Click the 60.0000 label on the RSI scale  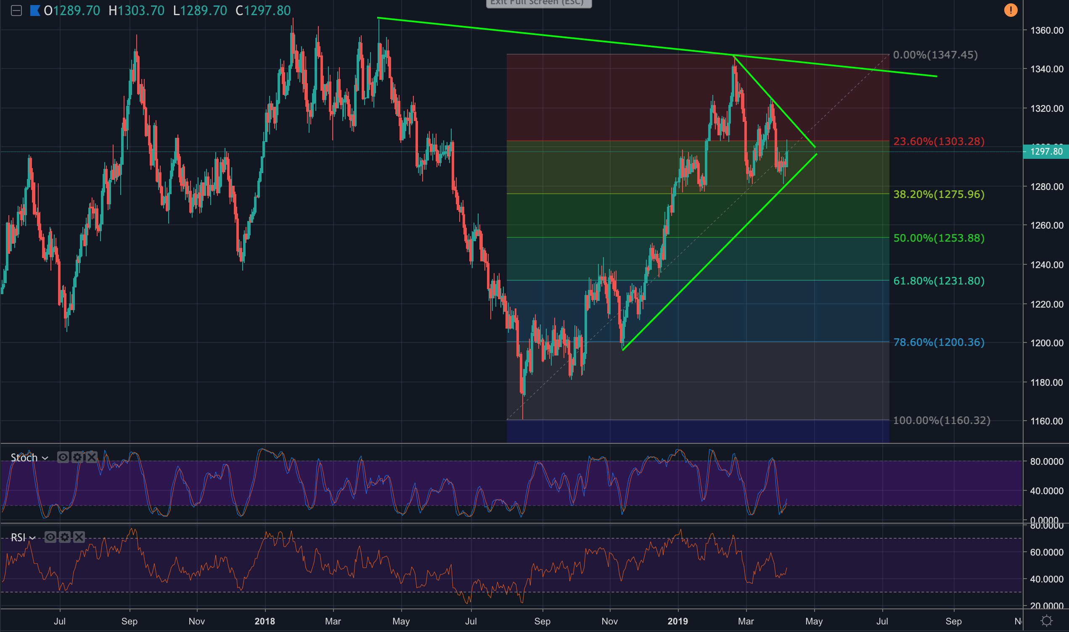1046,552
